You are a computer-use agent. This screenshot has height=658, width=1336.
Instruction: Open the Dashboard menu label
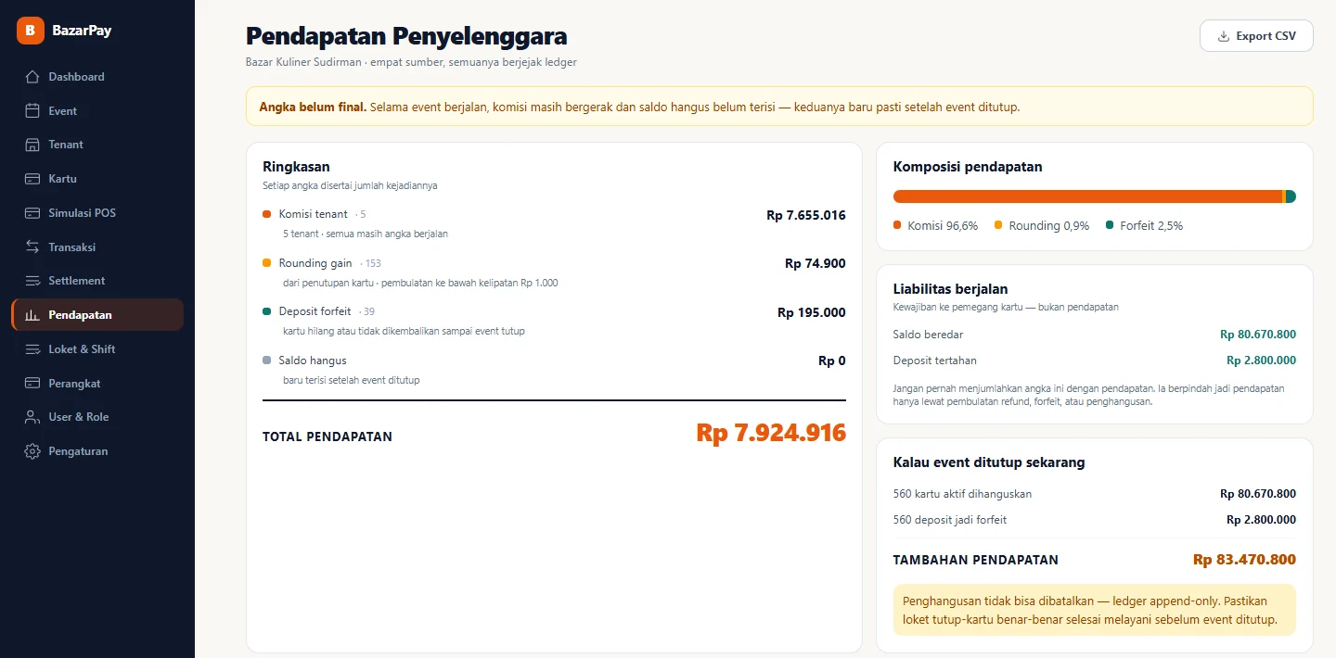76,77
